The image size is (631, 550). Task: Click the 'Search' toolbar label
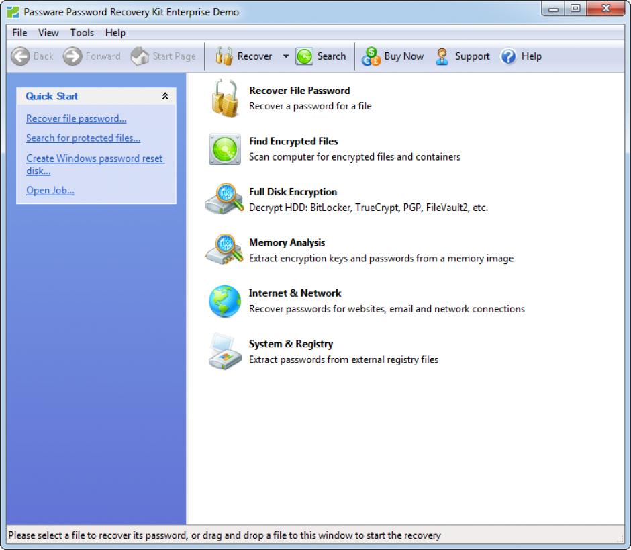pos(332,56)
